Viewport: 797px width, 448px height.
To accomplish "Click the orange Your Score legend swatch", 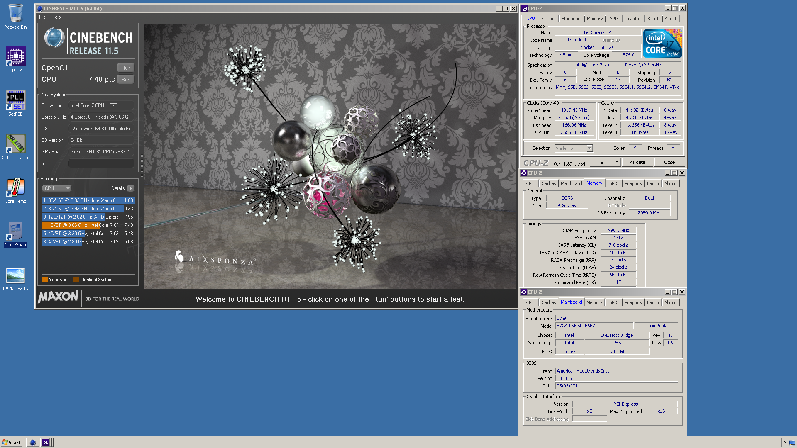I will [44, 280].
